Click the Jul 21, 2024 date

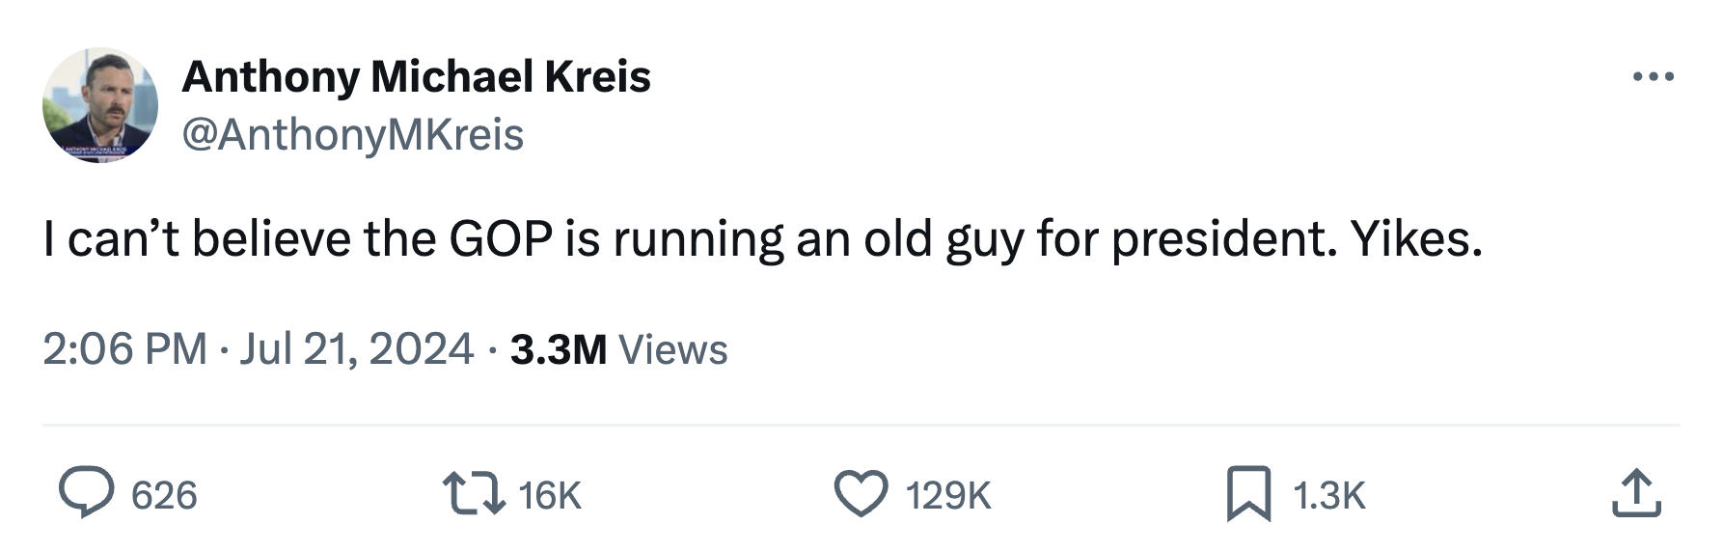coord(356,349)
